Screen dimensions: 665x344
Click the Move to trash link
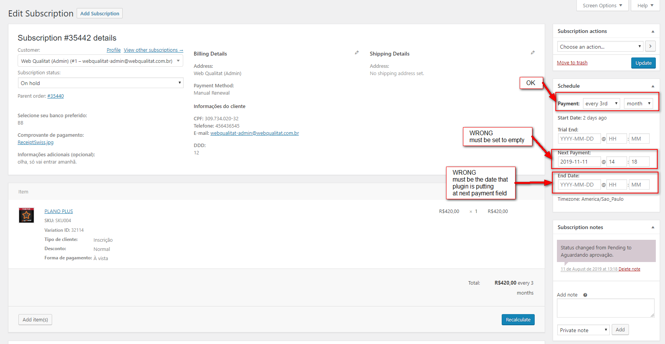pos(572,63)
